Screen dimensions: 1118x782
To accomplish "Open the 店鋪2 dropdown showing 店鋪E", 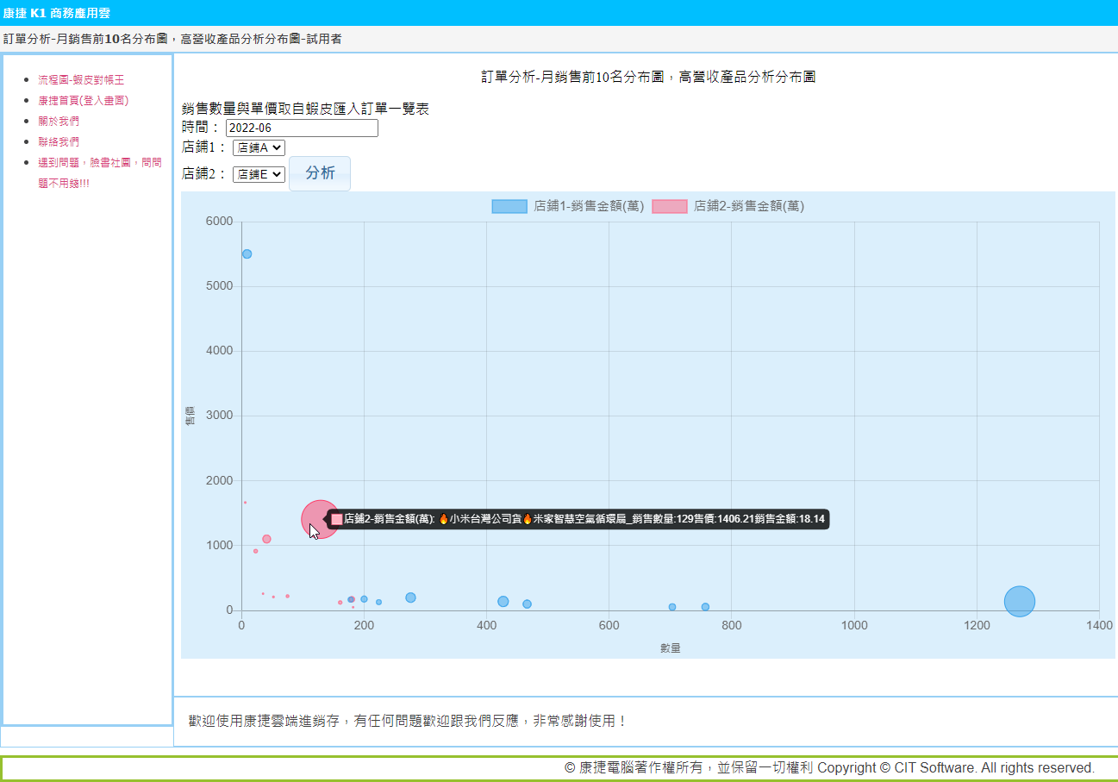I will pyautogui.click(x=259, y=174).
